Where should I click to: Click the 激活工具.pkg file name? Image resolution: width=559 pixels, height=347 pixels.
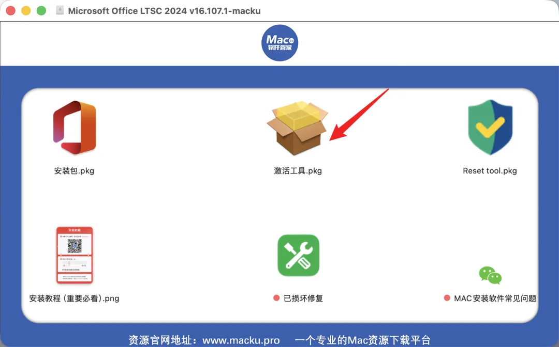coord(298,170)
